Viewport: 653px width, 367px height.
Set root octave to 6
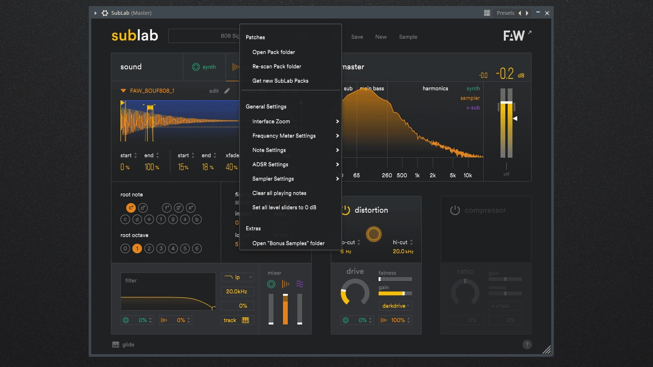tap(197, 248)
